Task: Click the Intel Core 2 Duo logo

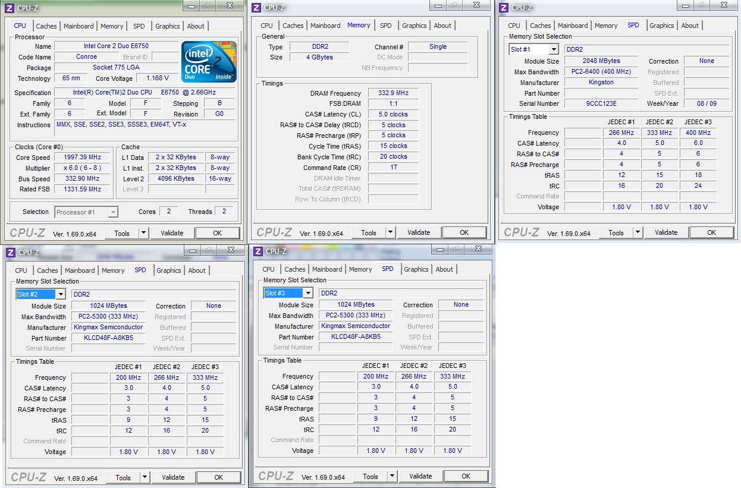Action: point(209,61)
